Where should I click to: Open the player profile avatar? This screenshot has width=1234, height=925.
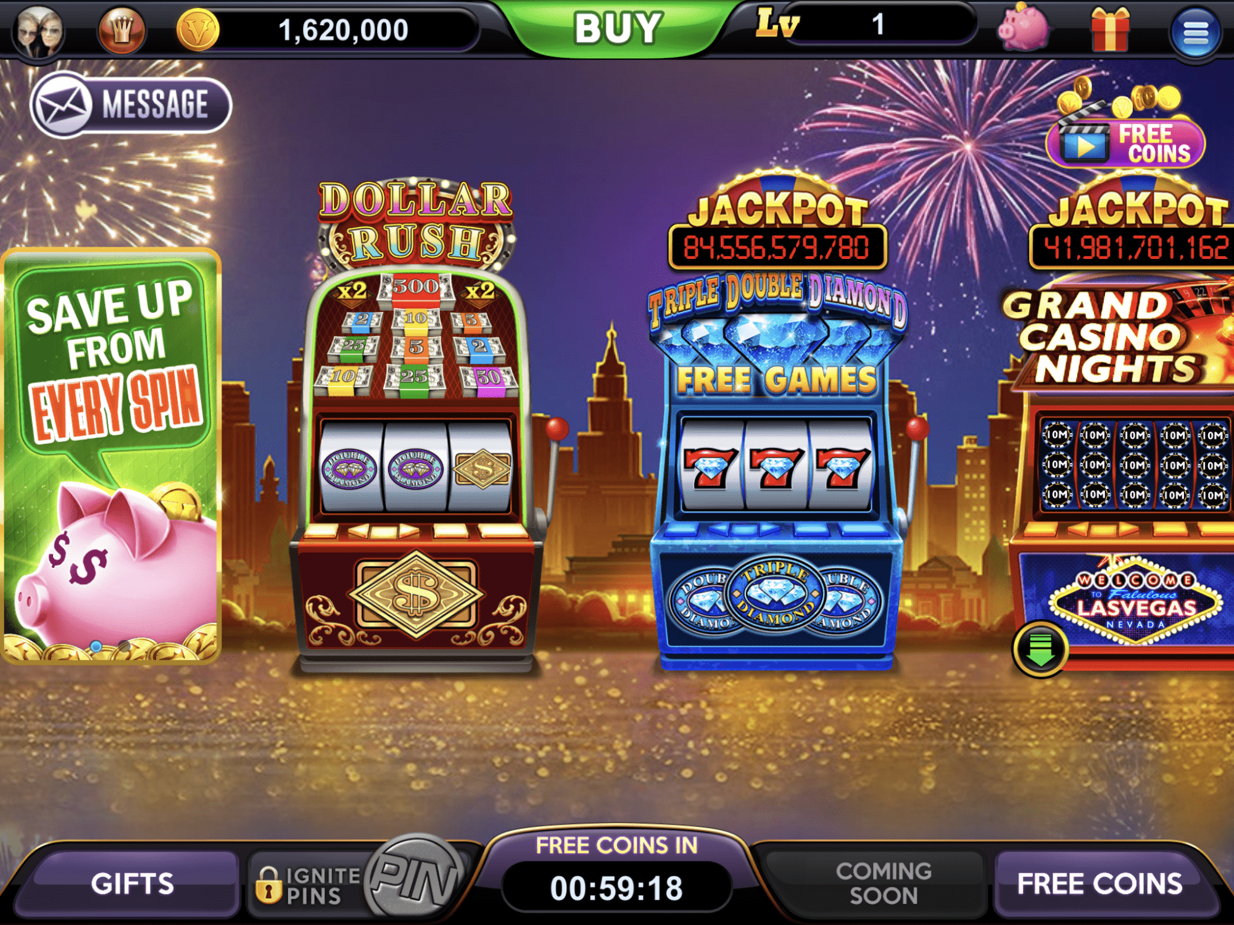tap(38, 31)
